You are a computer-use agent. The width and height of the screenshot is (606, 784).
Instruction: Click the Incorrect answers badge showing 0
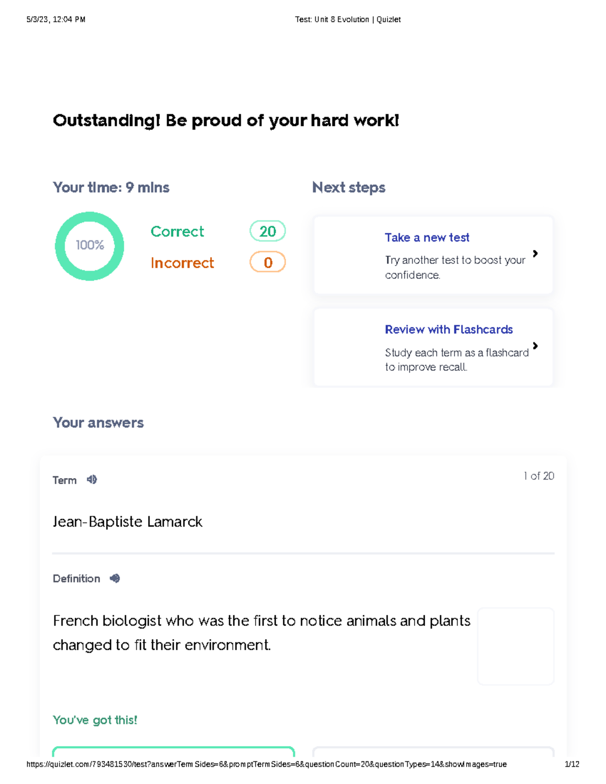267,263
